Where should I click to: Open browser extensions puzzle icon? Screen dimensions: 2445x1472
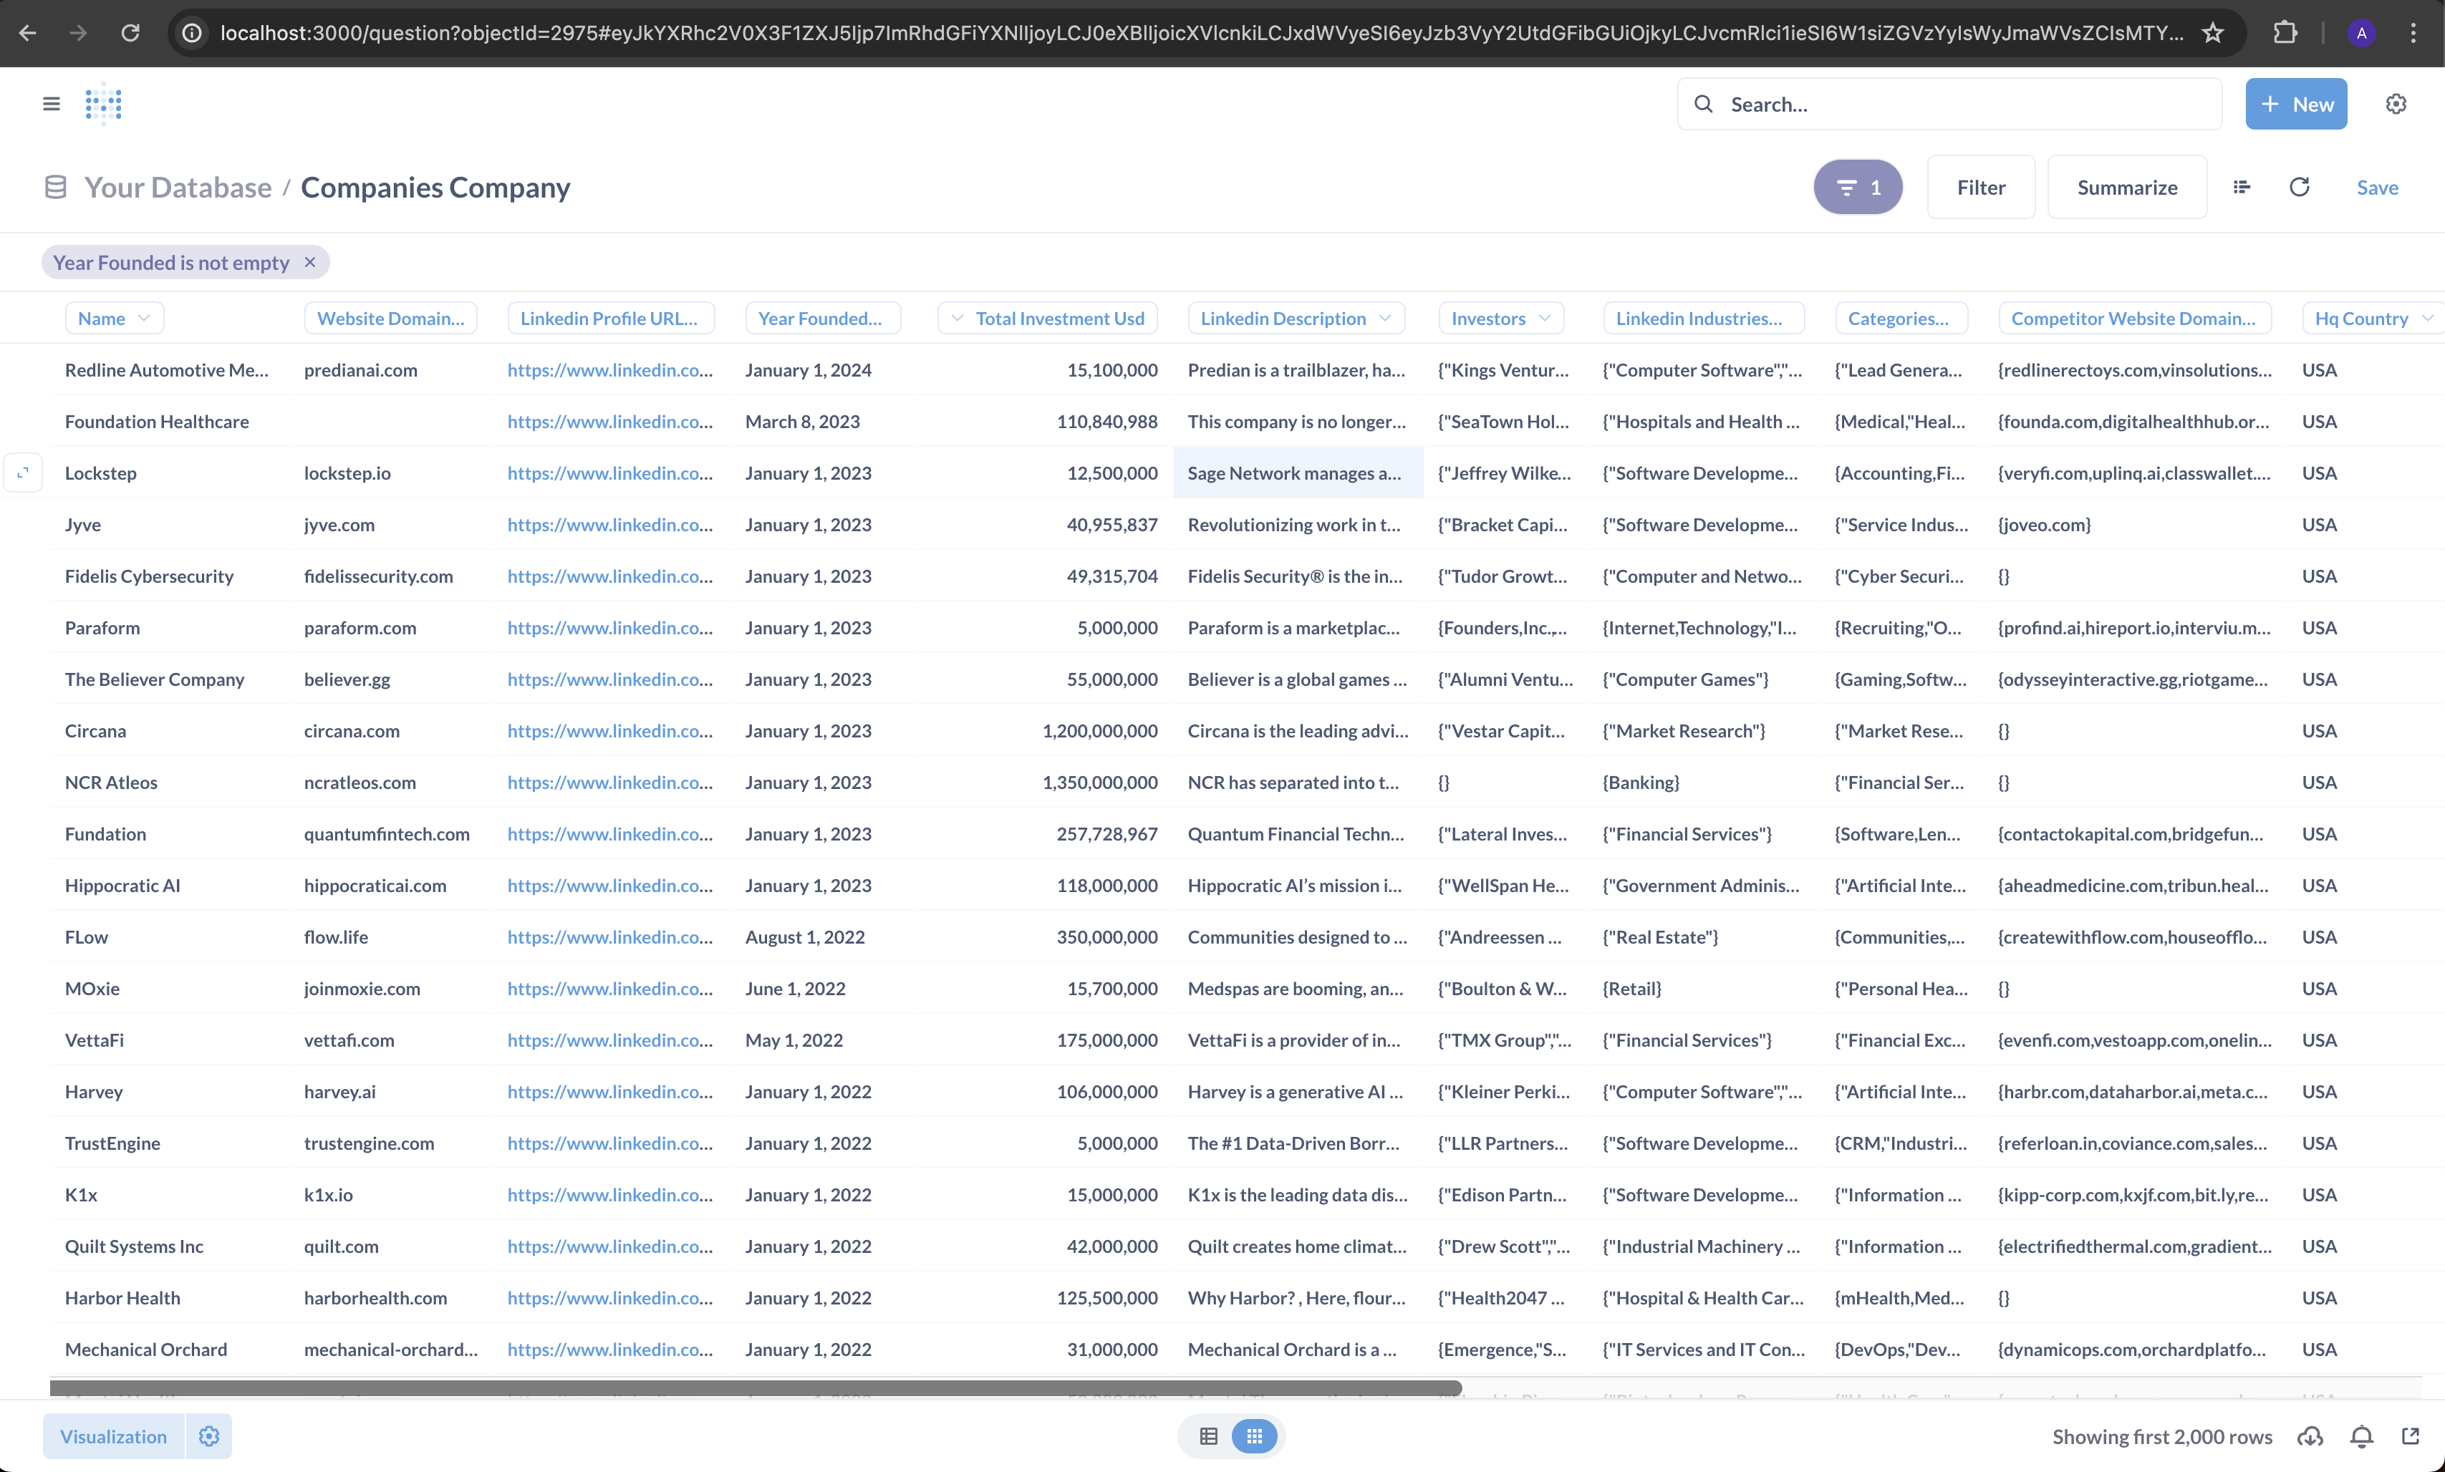point(2285,33)
